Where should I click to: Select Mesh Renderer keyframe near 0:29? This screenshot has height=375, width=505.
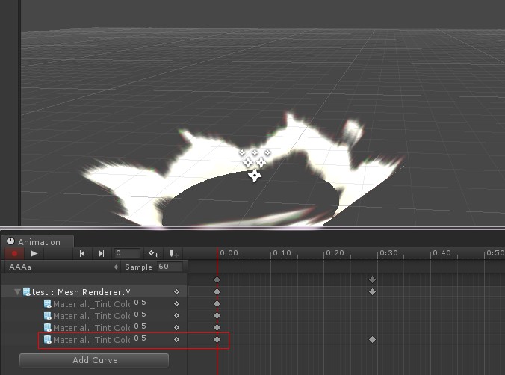372,292
